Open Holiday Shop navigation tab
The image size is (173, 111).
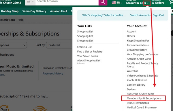point(10,11)
